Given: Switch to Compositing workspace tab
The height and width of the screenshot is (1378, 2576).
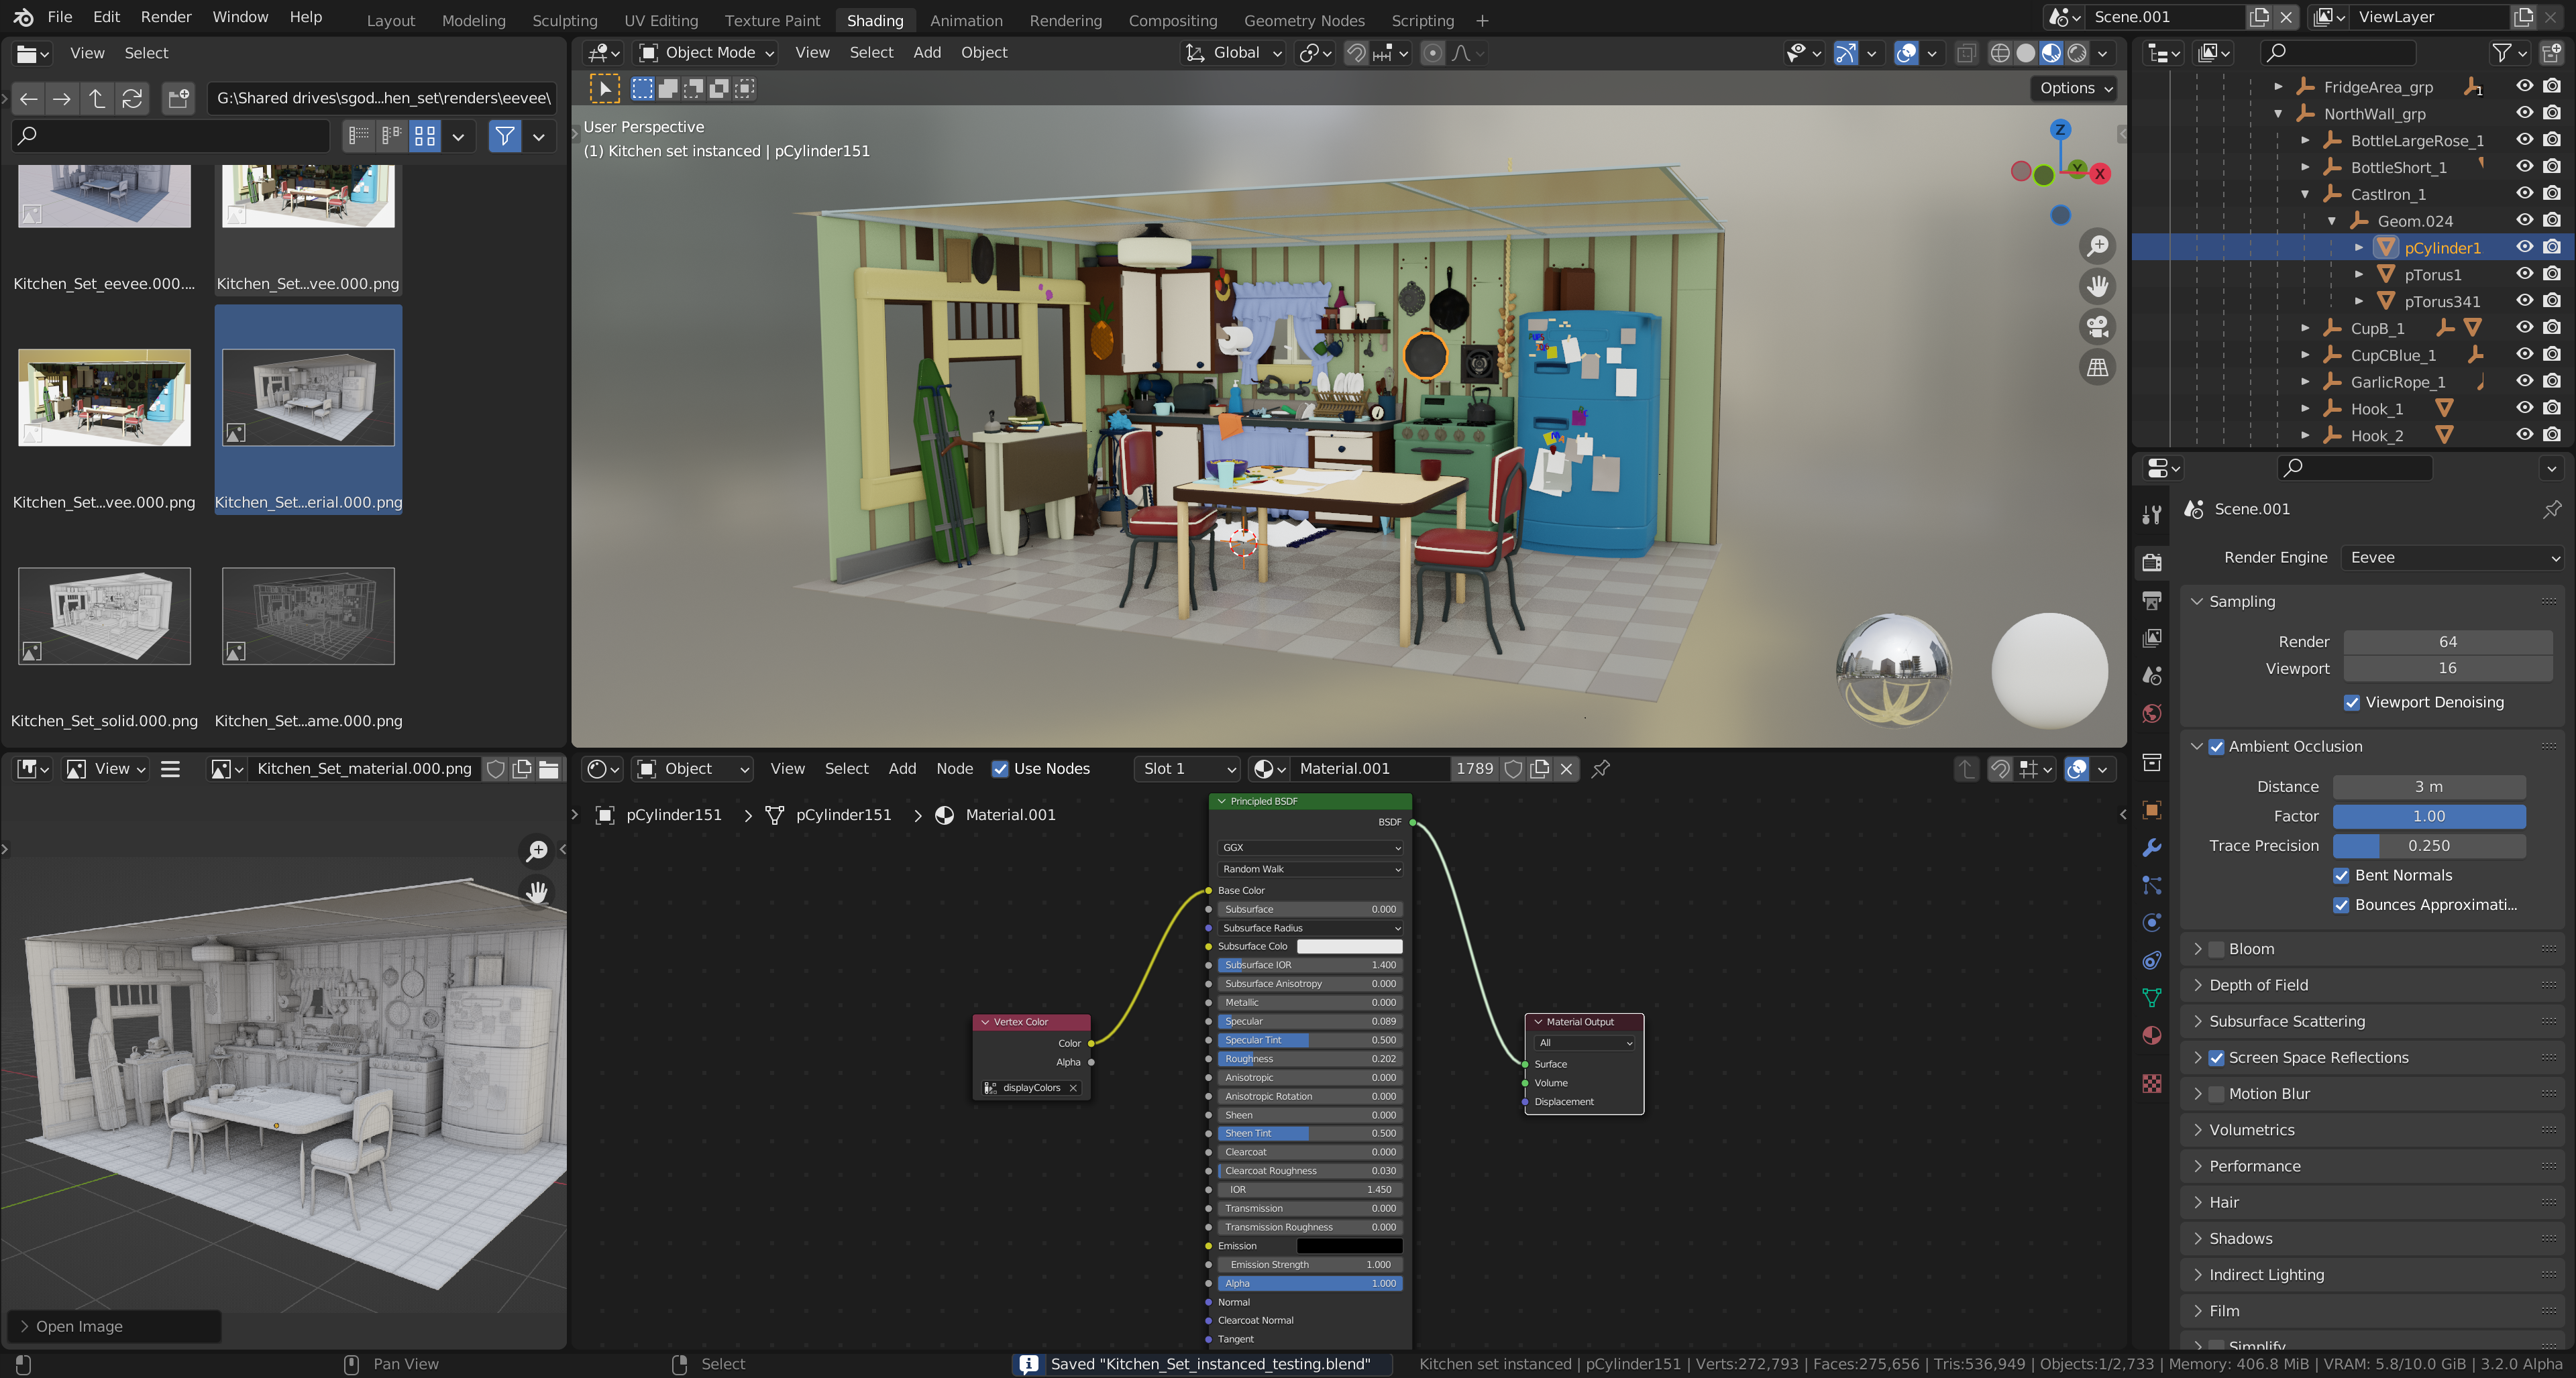Looking at the screenshot, I should [1172, 20].
